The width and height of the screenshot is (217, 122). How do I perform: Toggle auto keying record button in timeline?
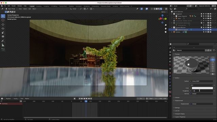click(75, 99)
